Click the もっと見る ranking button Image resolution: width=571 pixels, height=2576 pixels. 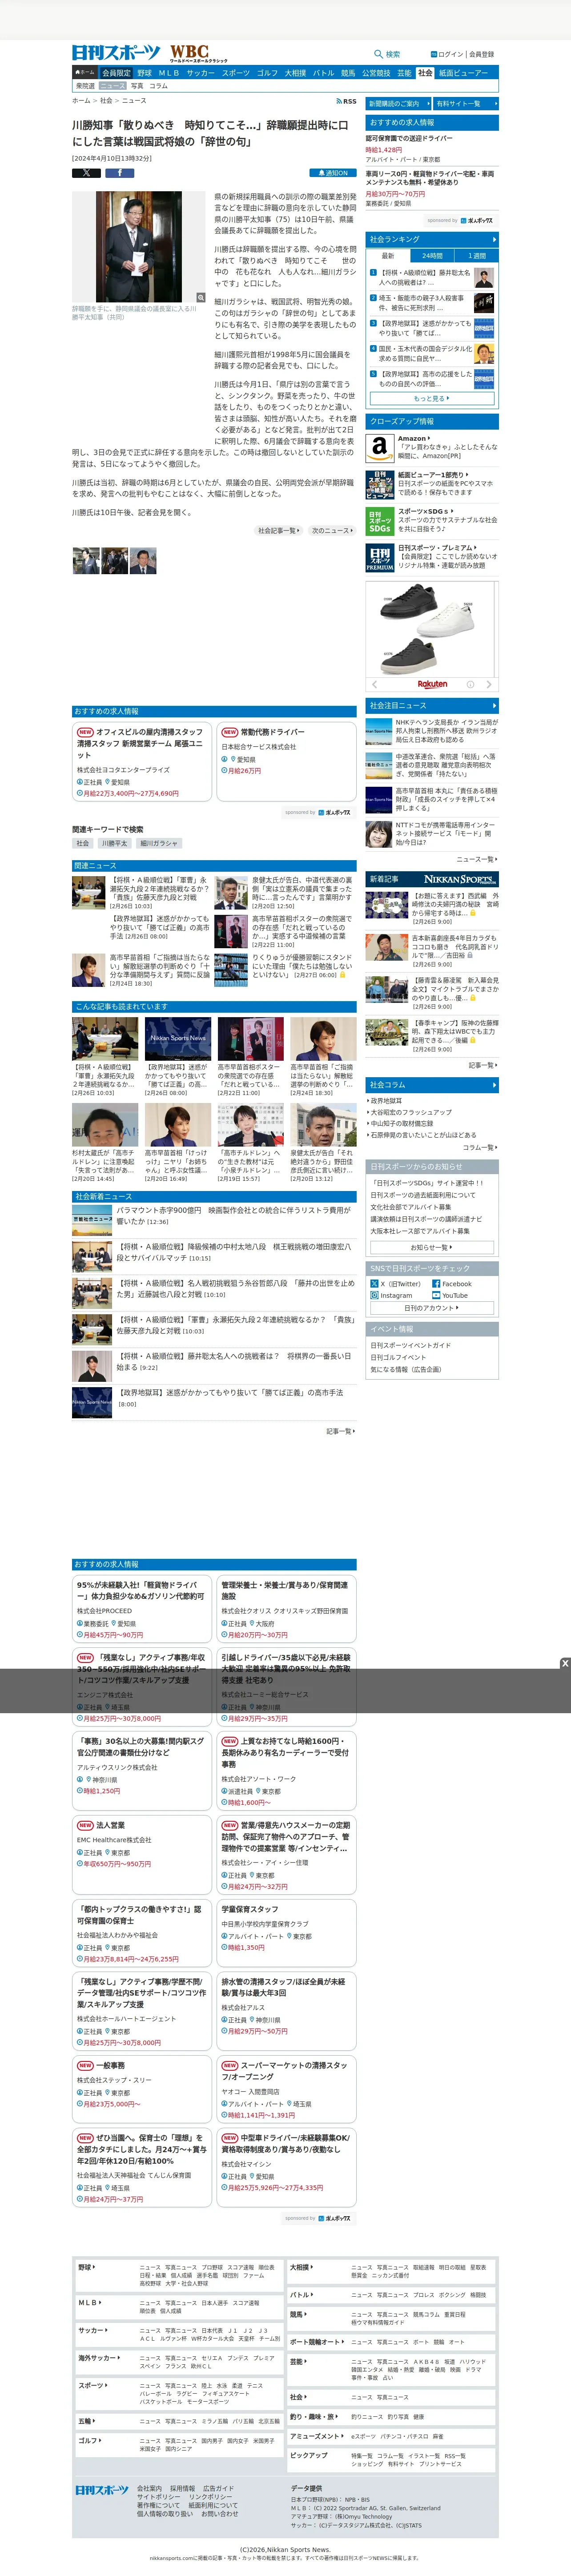pyautogui.click(x=432, y=398)
